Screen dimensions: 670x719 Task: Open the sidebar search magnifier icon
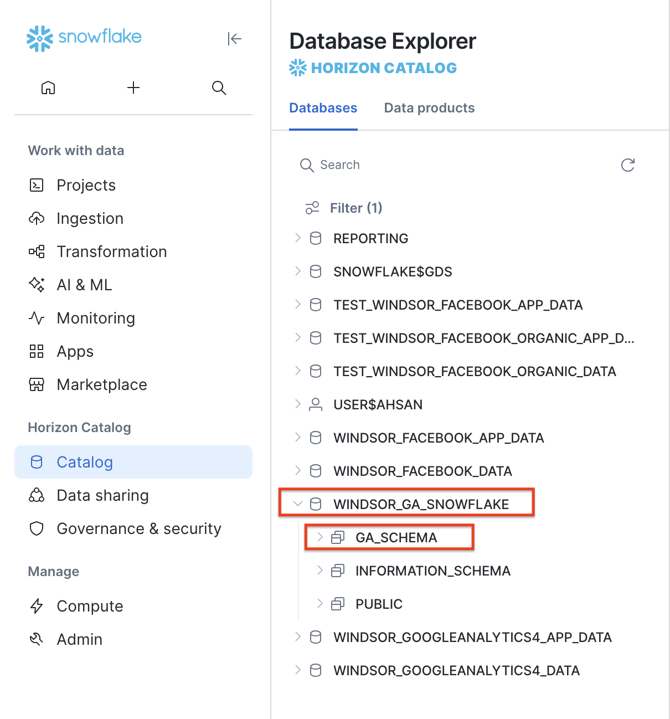click(x=219, y=88)
